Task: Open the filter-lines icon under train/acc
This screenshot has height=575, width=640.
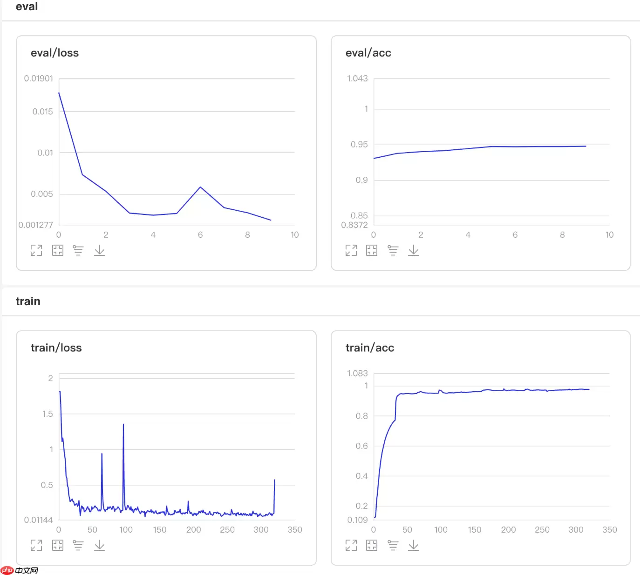Action: point(393,545)
